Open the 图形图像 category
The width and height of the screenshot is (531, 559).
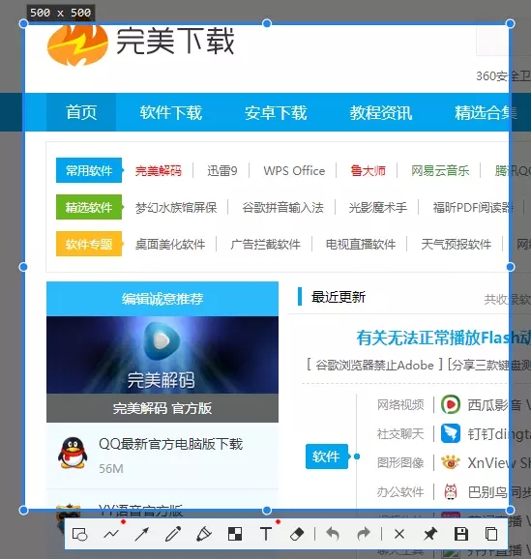click(400, 462)
